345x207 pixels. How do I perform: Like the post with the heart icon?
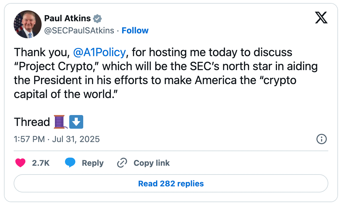pos(21,163)
